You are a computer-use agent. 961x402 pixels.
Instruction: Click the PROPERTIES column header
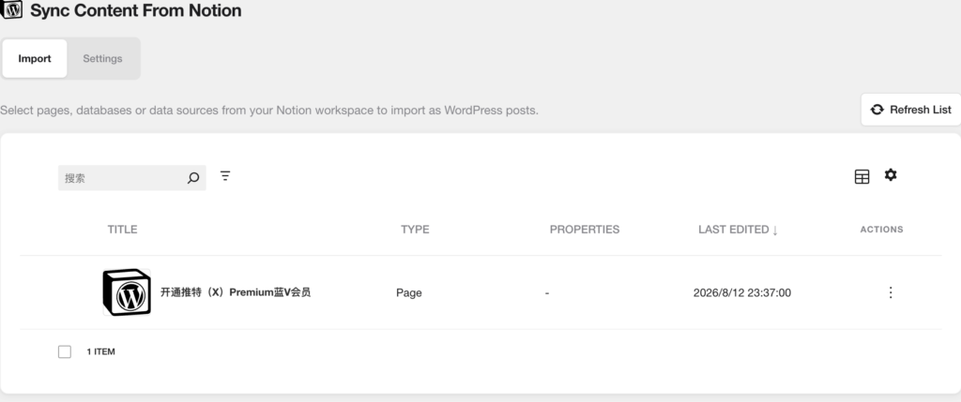pos(585,230)
